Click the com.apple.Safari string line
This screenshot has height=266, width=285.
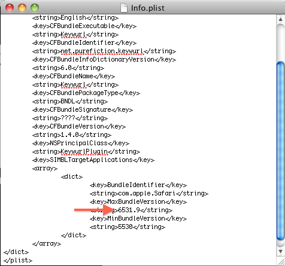pyautogui.click(x=149, y=194)
